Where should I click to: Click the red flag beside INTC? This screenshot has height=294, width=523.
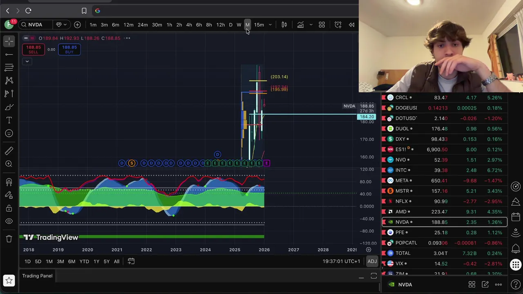[x=384, y=170]
